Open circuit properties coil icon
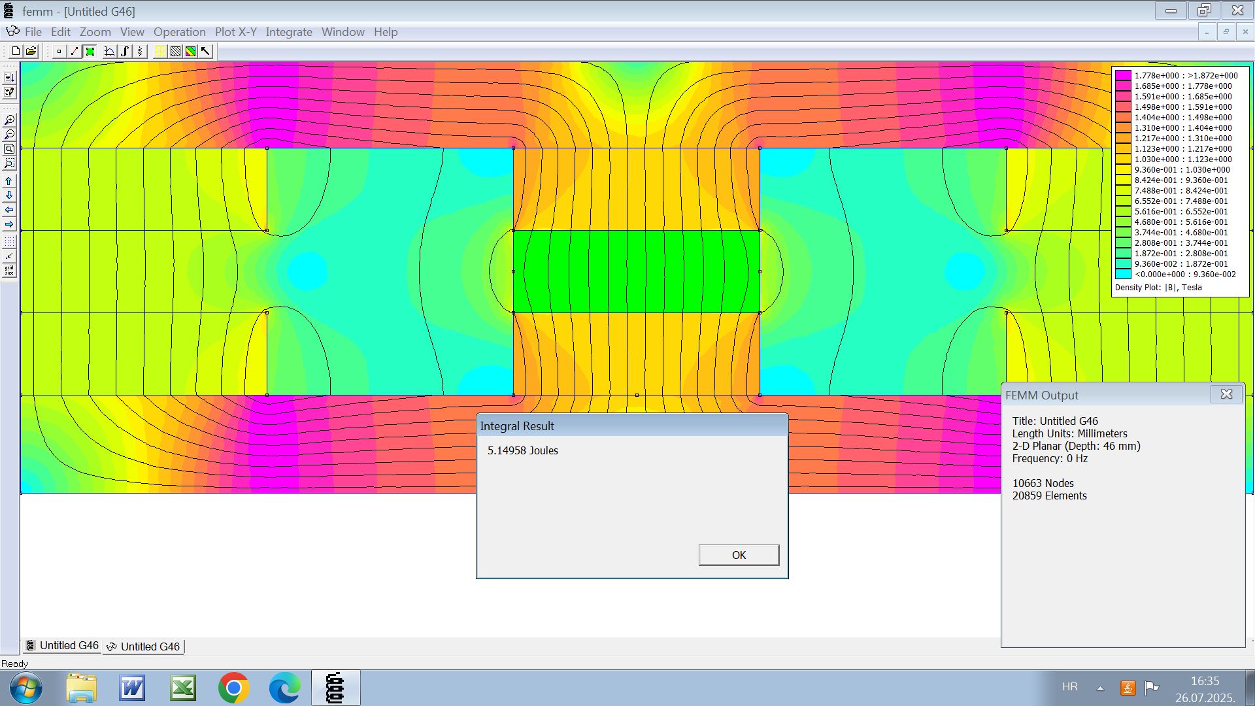1255x706 pixels. tap(140, 52)
